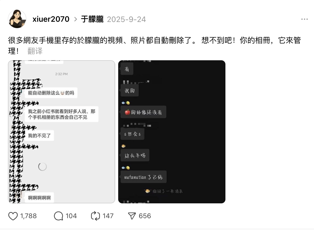
Task: Click the 2025-9-24 post date
Action: (x=126, y=19)
